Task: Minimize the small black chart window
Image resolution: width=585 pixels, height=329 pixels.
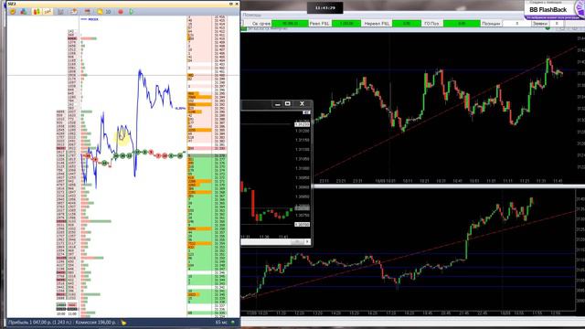Action: 277,104
